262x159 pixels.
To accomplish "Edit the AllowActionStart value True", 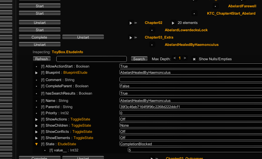I will (x=191, y=66).
